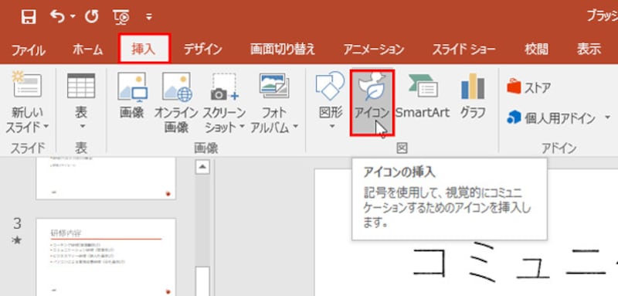The image size is (618, 296).
Task: Open the 画面切り替え tab
Action: (x=283, y=49)
